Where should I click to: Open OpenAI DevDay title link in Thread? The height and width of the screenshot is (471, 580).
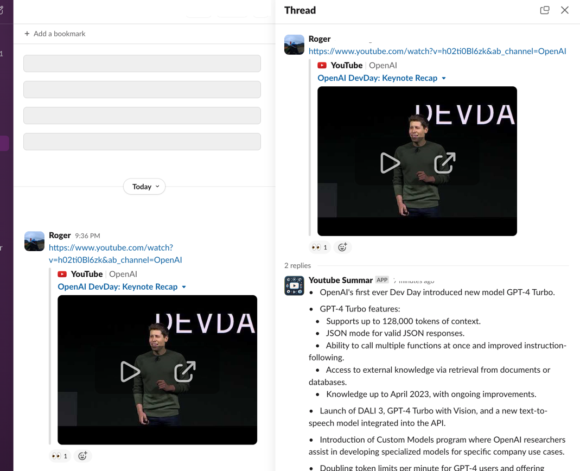click(x=377, y=78)
